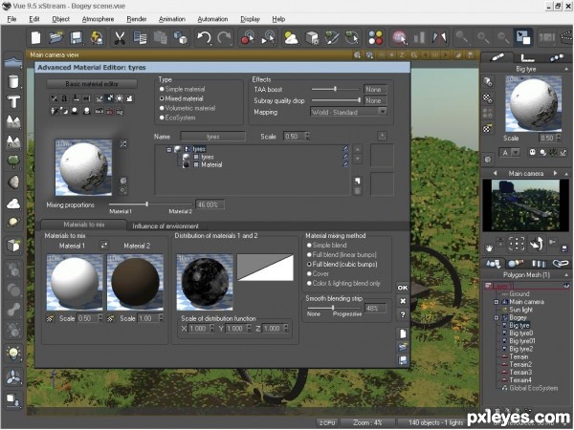This screenshot has height=430, width=574.
Task: Save the scene using the floppy icon
Action: pos(77,37)
